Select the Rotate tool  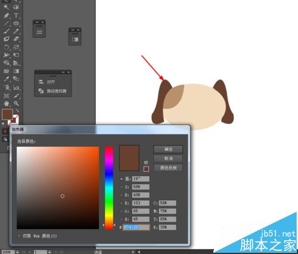coord(6,47)
